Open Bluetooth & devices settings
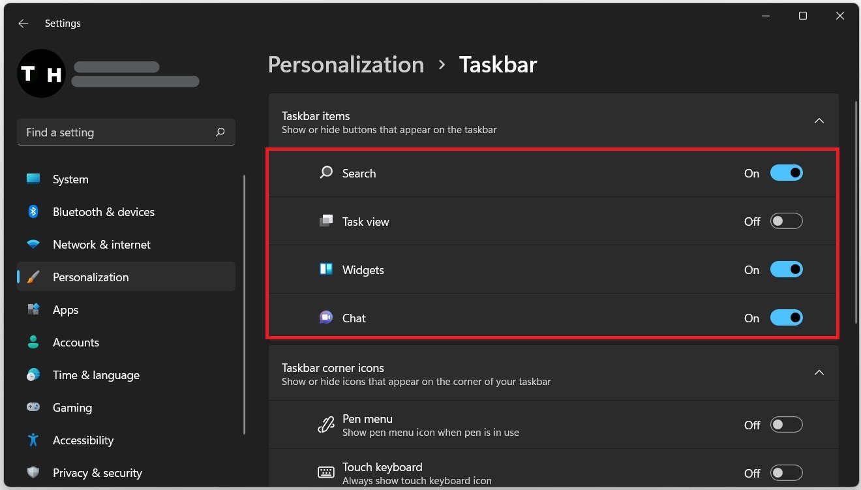Viewport: 861px width, 490px height. 127,212
